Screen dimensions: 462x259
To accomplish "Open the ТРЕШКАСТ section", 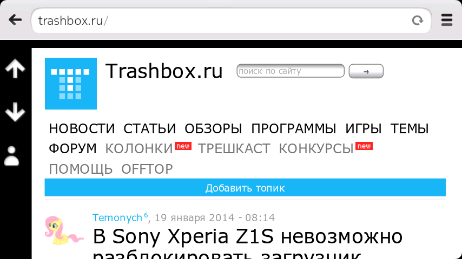I will point(234,148).
